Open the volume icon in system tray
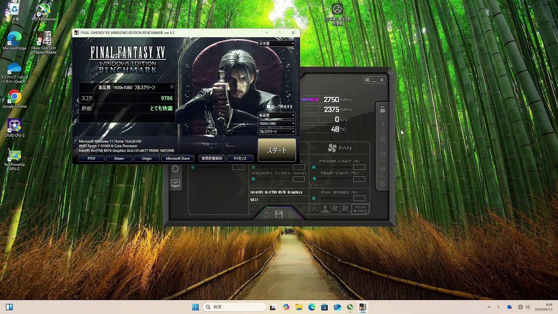 [x=528, y=307]
